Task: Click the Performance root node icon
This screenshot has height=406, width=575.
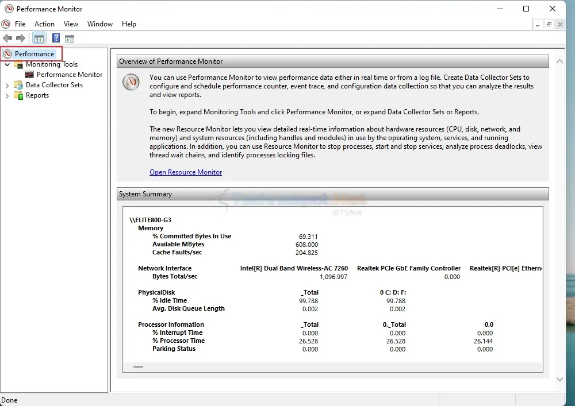Action: click(7, 54)
